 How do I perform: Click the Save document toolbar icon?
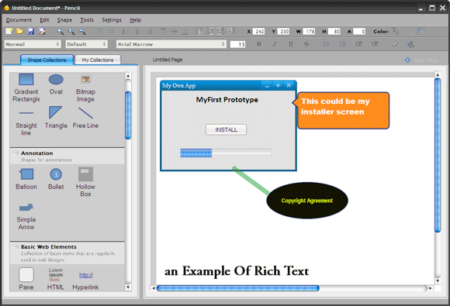coord(31,31)
